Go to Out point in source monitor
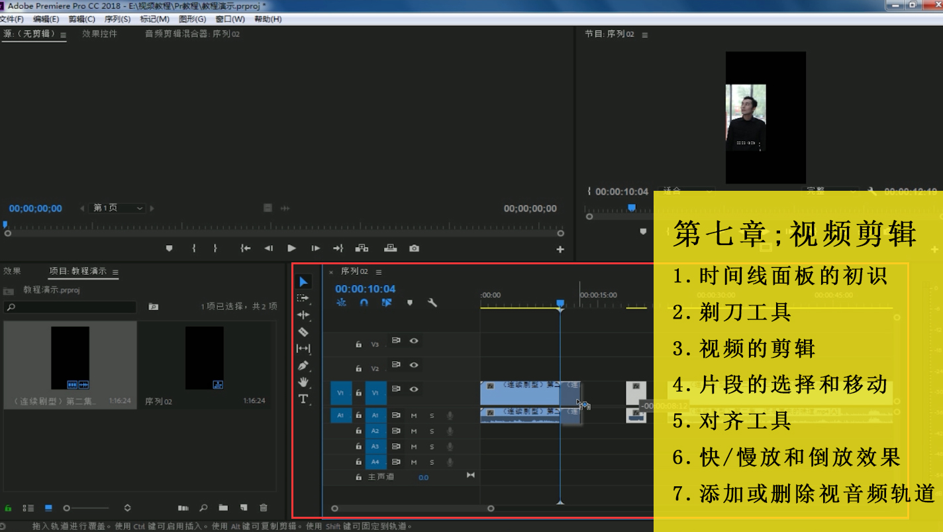The image size is (943, 532). coord(338,248)
